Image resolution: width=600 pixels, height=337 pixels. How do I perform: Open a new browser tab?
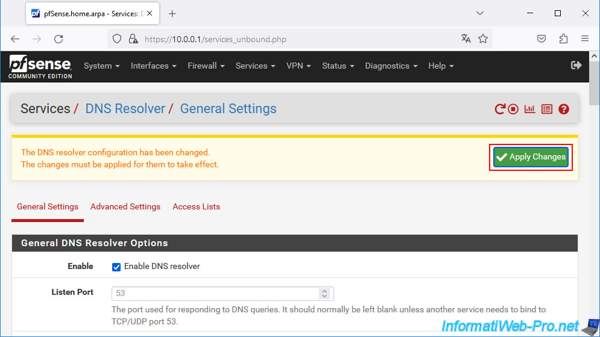click(172, 14)
